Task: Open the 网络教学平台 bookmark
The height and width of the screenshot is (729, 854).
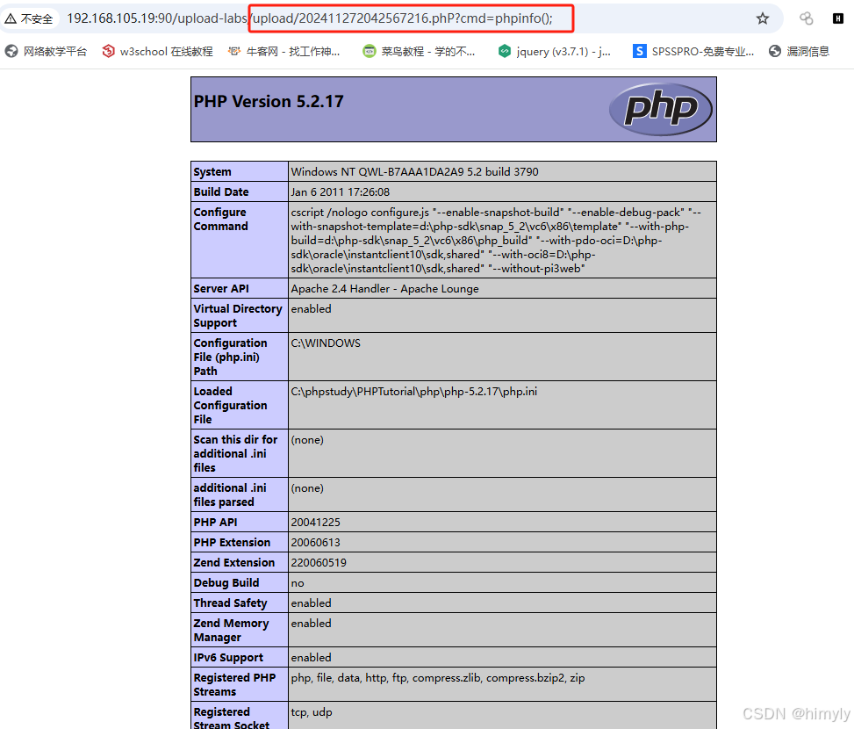Action: (46, 51)
